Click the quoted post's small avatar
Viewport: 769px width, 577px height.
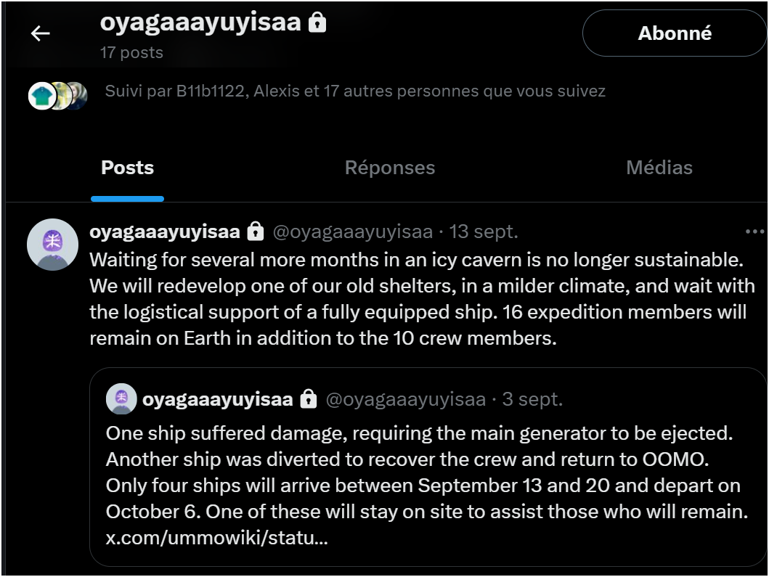click(x=121, y=398)
